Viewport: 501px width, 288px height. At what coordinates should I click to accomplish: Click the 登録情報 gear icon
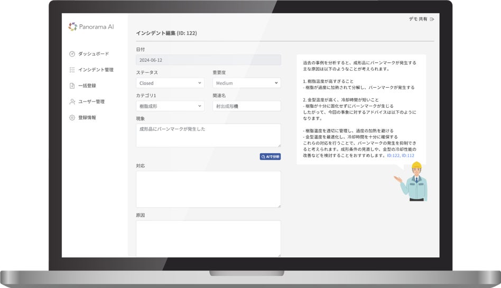[x=72, y=118]
